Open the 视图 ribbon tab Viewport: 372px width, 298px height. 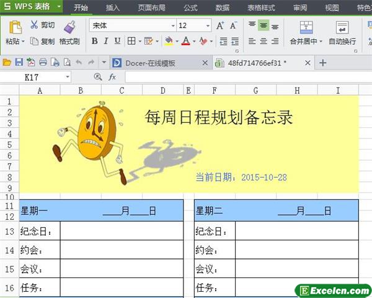point(332,7)
